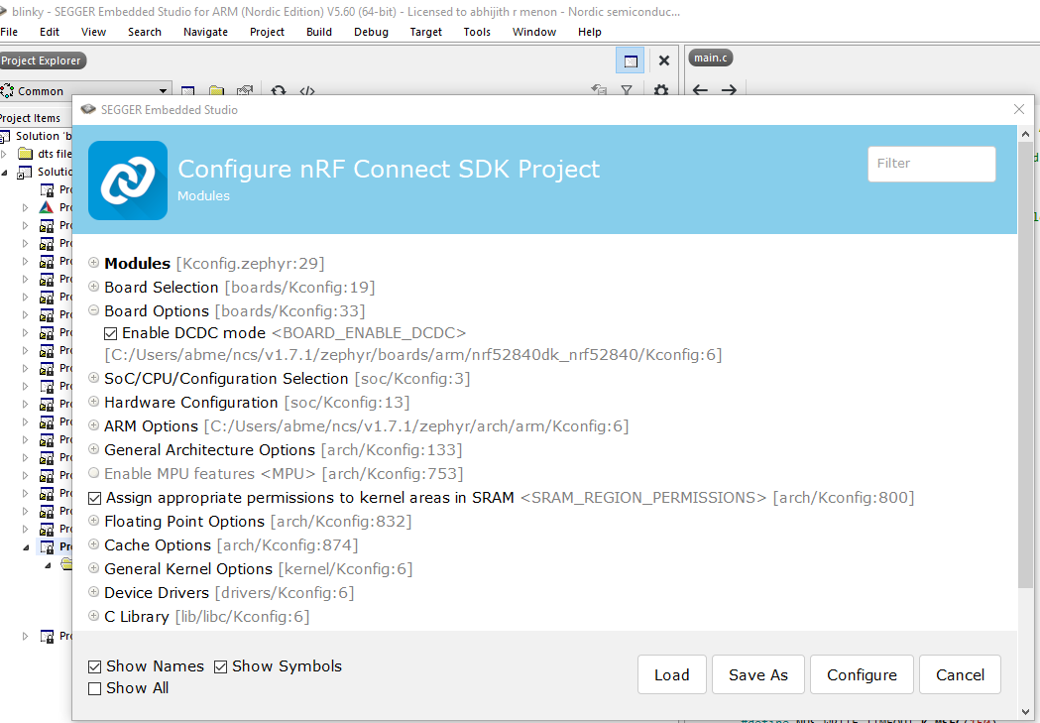The image size is (1040, 723).
Task: Expand Cache Options
Action: [x=94, y=544]
